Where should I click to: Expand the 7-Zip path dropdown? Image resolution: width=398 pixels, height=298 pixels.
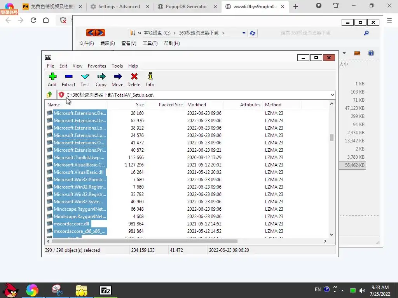tap(332, 95)
